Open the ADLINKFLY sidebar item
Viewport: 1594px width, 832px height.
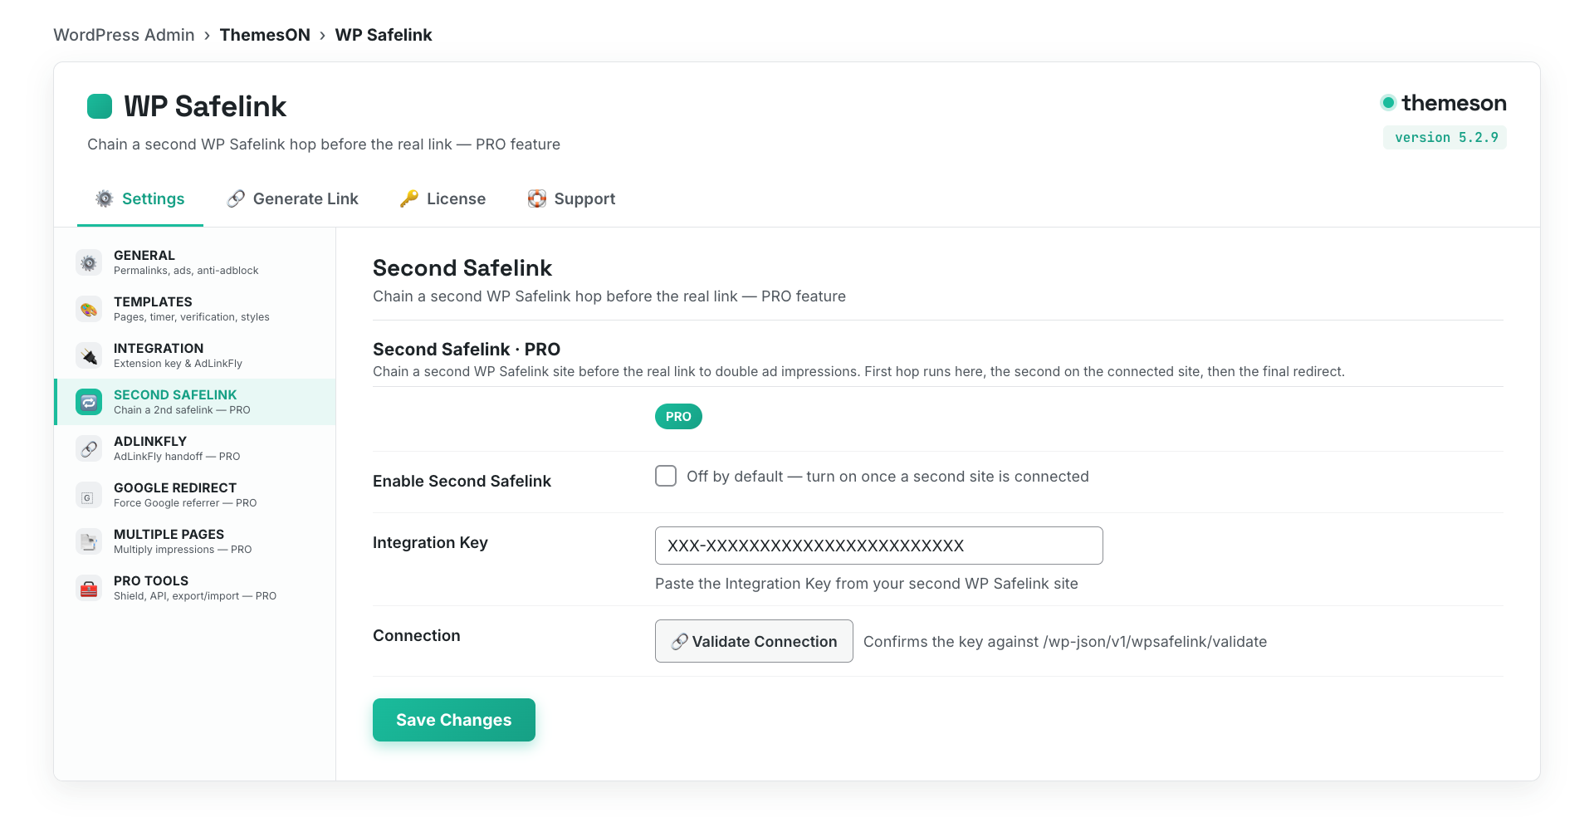pos(195,448)
